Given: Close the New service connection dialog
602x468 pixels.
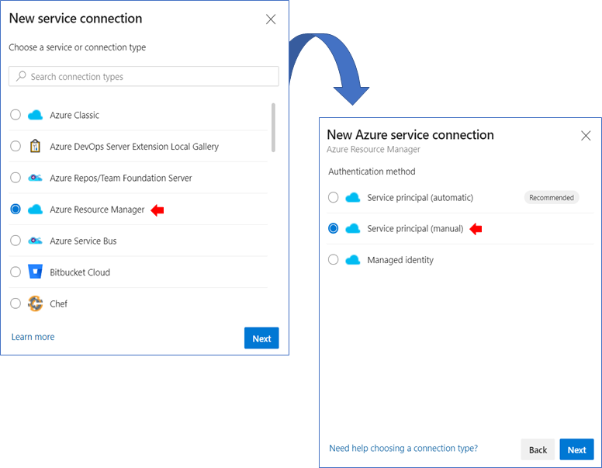Looking at the screenshot, I should pyautogui.click(x=271, y=19).
